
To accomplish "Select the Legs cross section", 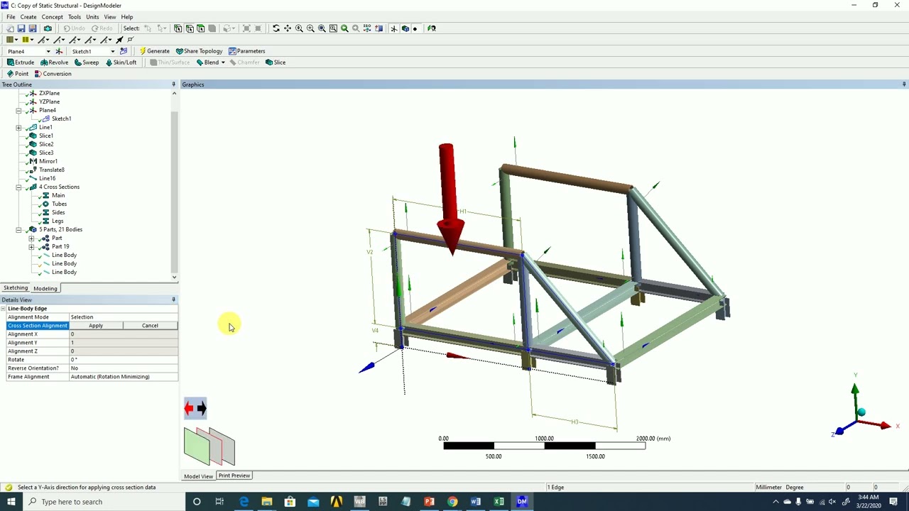I will pos(58,221).
